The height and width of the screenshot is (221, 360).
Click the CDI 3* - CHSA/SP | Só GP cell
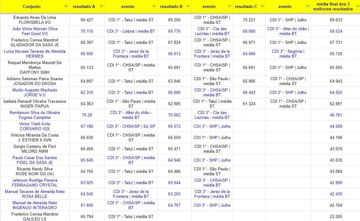click(x=131, y=126)
